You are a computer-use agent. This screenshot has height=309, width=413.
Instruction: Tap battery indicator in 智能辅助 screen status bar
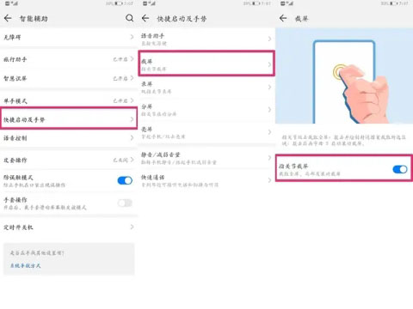[119, 3]
